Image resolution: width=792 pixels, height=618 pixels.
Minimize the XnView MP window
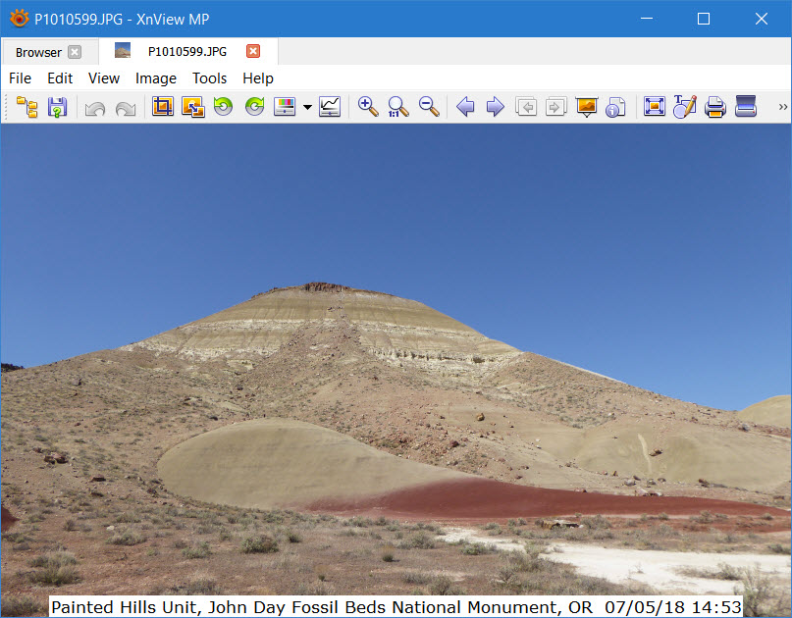pos(647,19)
